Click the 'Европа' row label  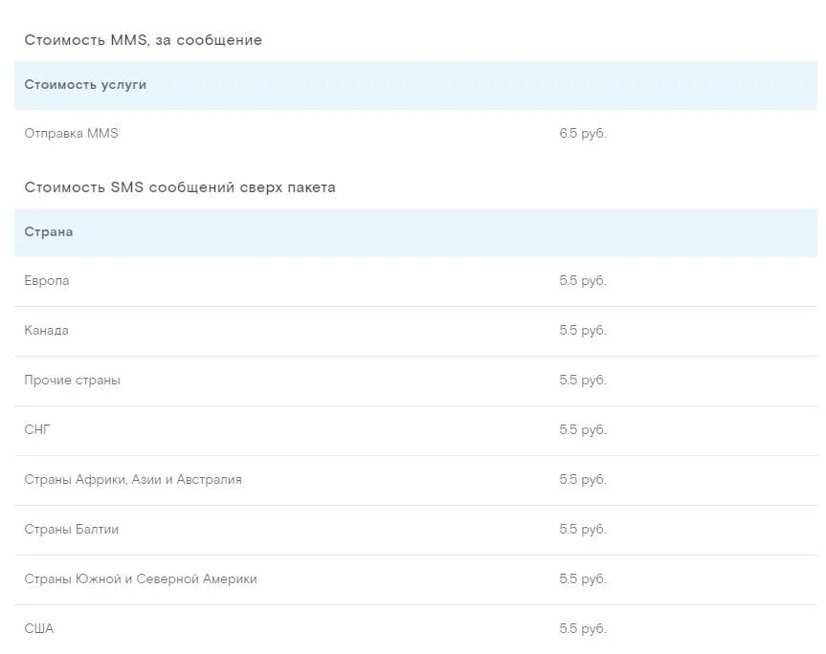click(x=46, y=280)
